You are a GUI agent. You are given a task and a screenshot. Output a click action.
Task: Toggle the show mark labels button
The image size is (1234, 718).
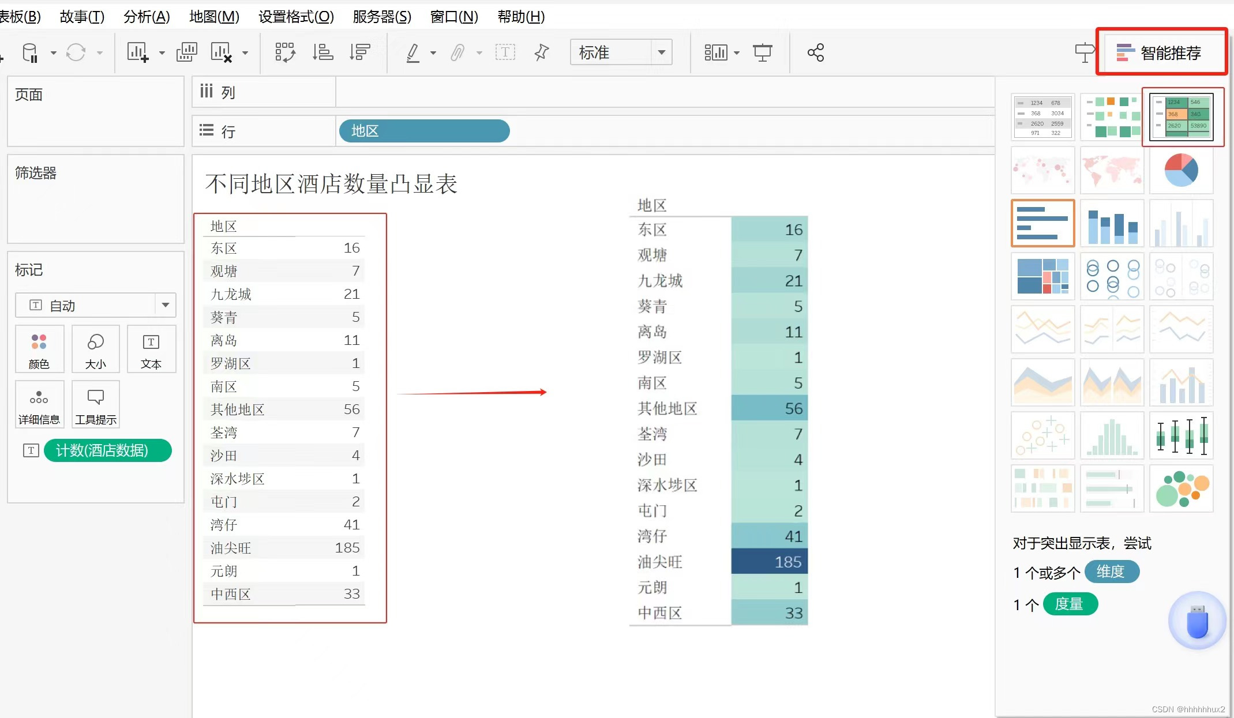click(505, 52)
